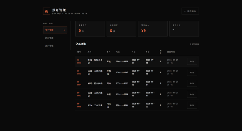This screenshot has height=131, width=242.
Task: Click check-out date 2026-07-31
Action: tap(150, 61)
